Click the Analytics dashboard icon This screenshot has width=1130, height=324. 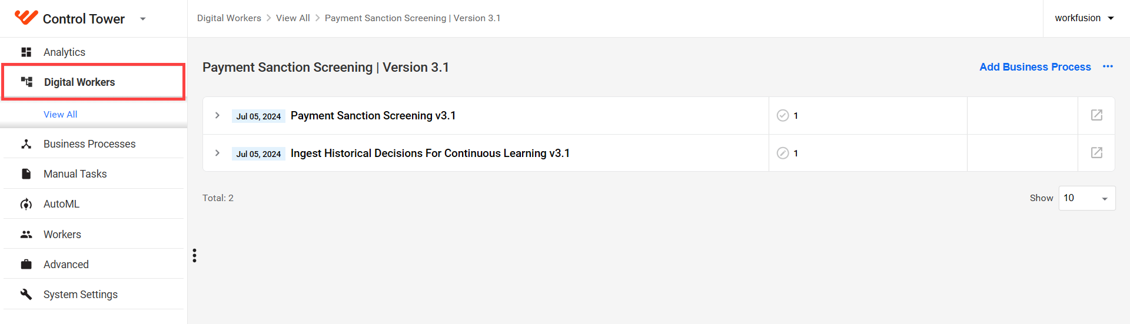tap(26, 52)
